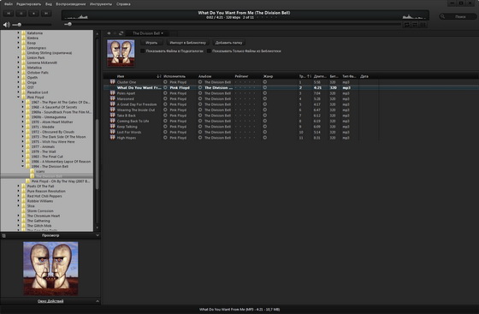Enable 'Показывать Файлы в Подкаталогах' checkbox
The image size is (479, 314).
143,51
